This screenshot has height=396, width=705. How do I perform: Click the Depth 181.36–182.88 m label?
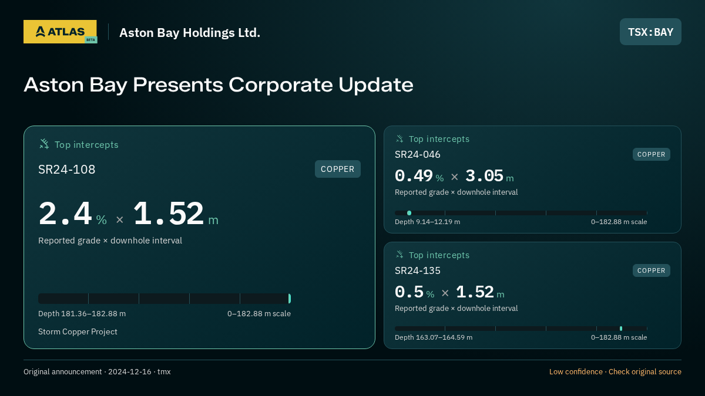click(82, 314)
